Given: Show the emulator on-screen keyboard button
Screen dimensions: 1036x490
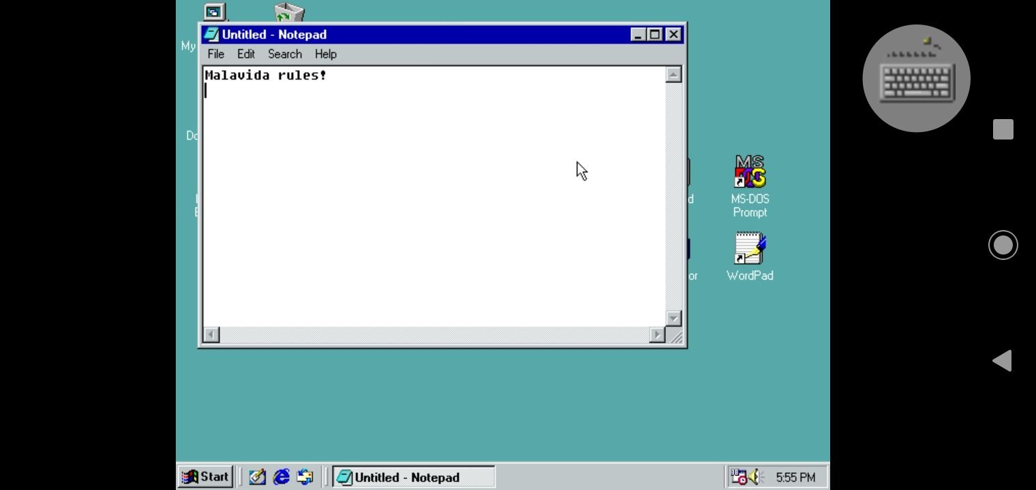Looking at the screenshot, I should 916,78.
